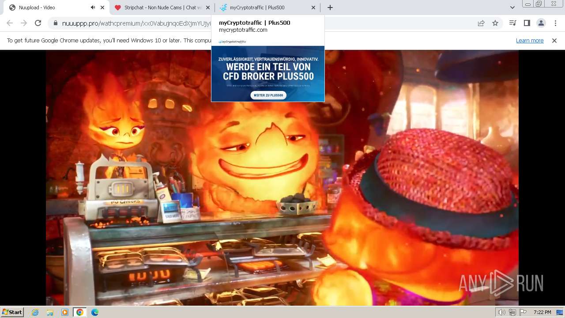
Task: Open Action Center flag icon
Action: [523, 312]
